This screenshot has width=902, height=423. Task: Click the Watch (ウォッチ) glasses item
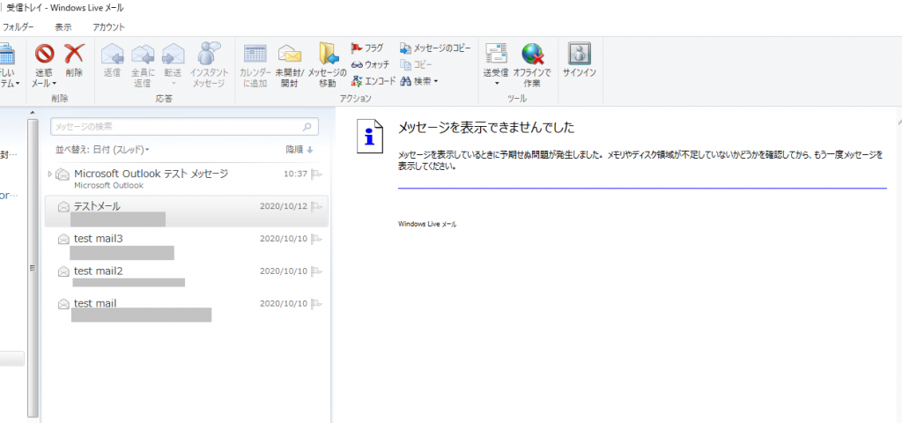(370, 64)
